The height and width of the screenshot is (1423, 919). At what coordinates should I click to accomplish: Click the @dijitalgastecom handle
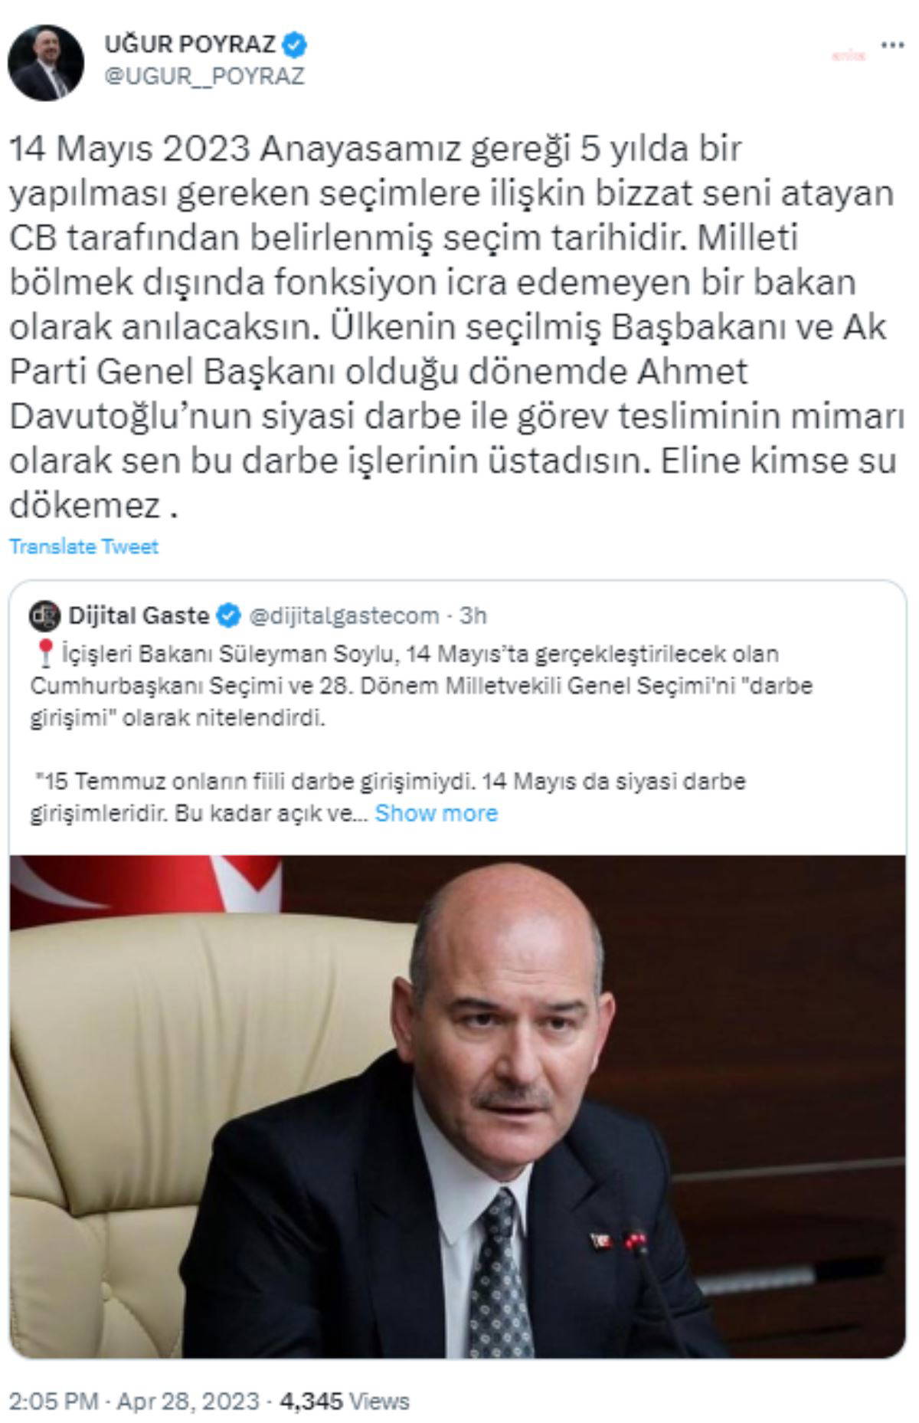[x=345, y=615]
